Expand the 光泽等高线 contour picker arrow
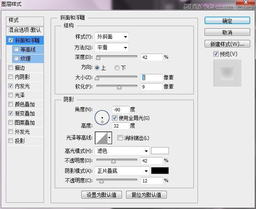Image resolution: width=256 pixels, height=209 pixels. (x=110, y=138)
